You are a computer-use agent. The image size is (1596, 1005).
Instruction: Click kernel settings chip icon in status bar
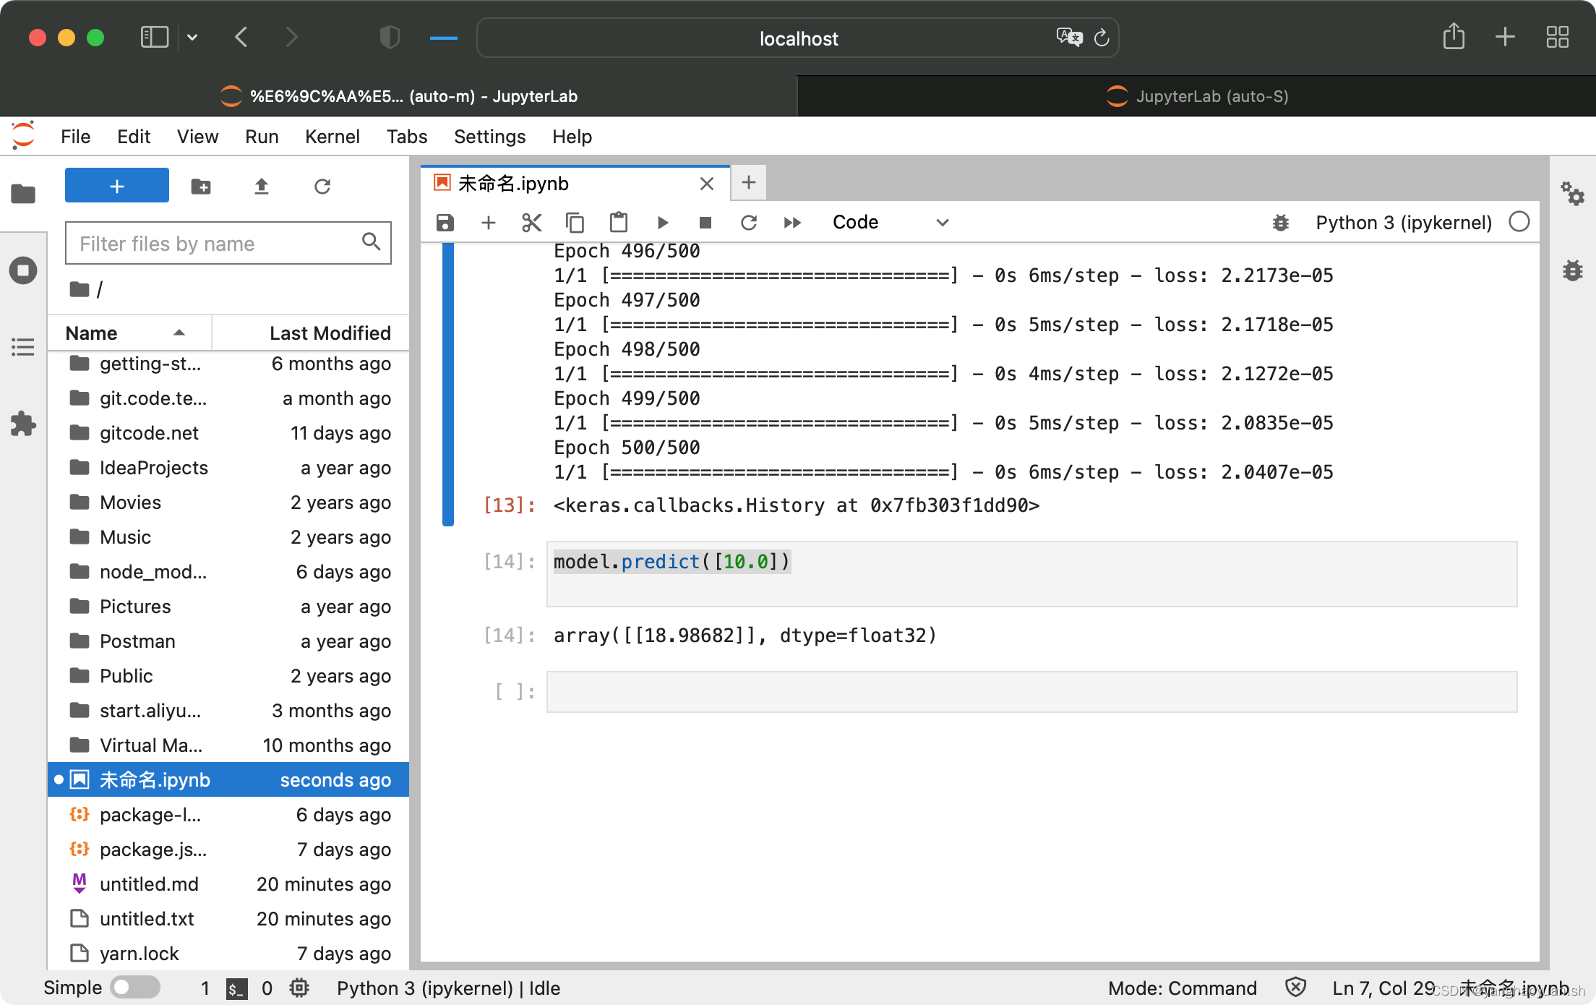[x=299, y=988]
